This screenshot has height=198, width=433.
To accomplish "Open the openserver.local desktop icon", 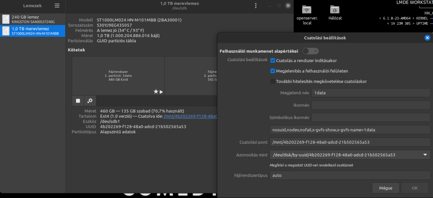I will (x=307, y=15).
